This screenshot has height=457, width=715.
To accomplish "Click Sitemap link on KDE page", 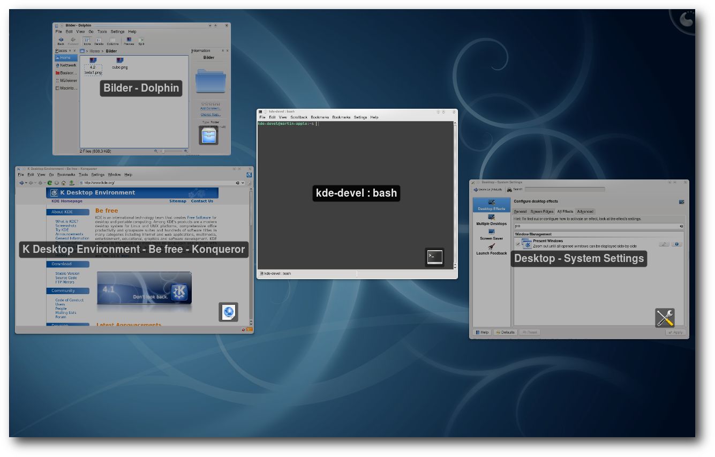I will [x=178, y=201].
